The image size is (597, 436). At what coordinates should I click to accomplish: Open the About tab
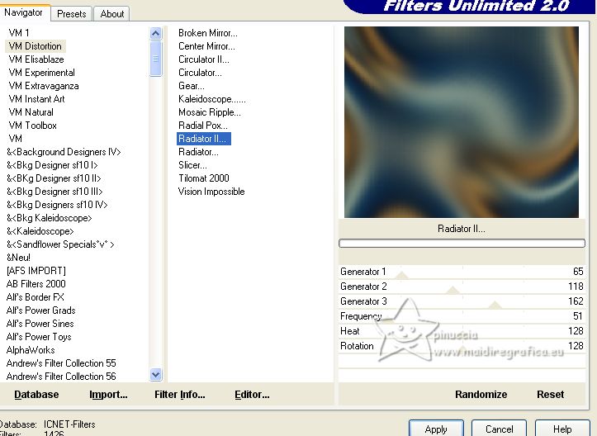click(112, 14)
